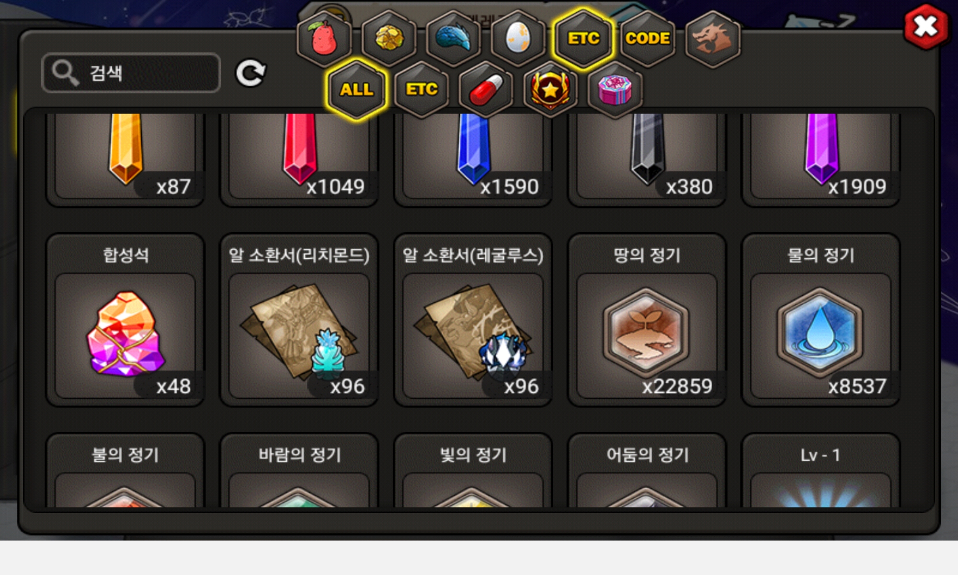The image size is (958, 575).
Task: Select the ALL filter hexagon
Action: 357,90
